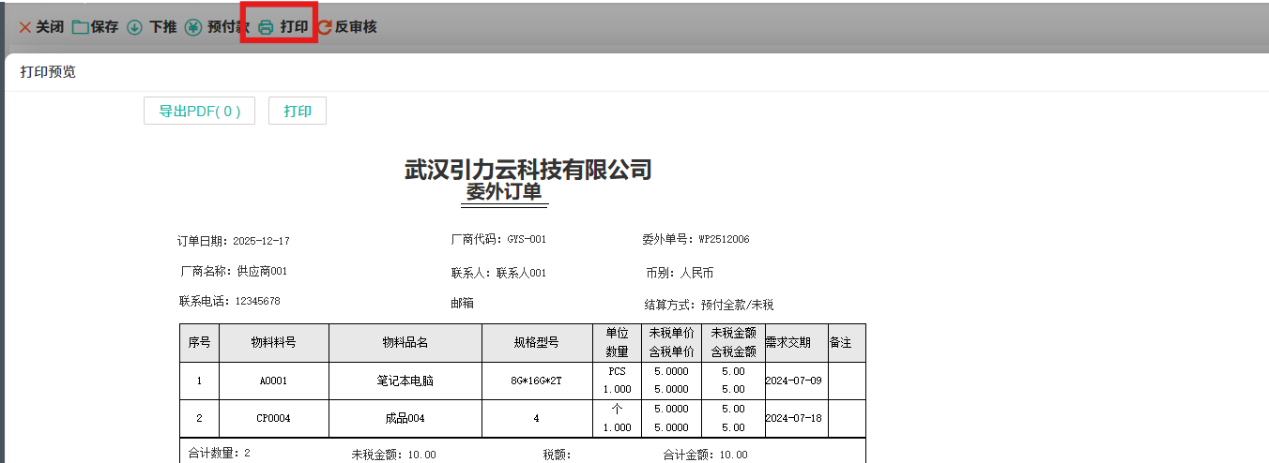This screenshot has width=1269, height=463.
Task: Select the A0001 material code cell
Action: pyautogui.click(x=273, y=381)
